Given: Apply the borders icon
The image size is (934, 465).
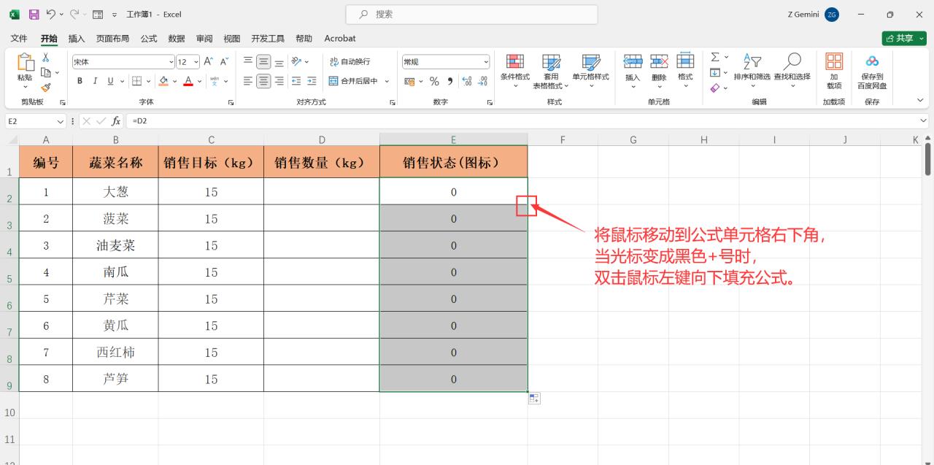Looking at the screenshot, I should coord(138,81).
